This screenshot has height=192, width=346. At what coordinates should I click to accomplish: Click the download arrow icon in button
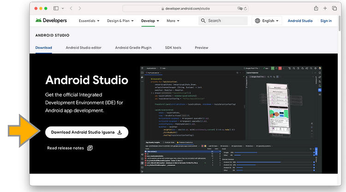pyautogui.click(x=119, y=132)
